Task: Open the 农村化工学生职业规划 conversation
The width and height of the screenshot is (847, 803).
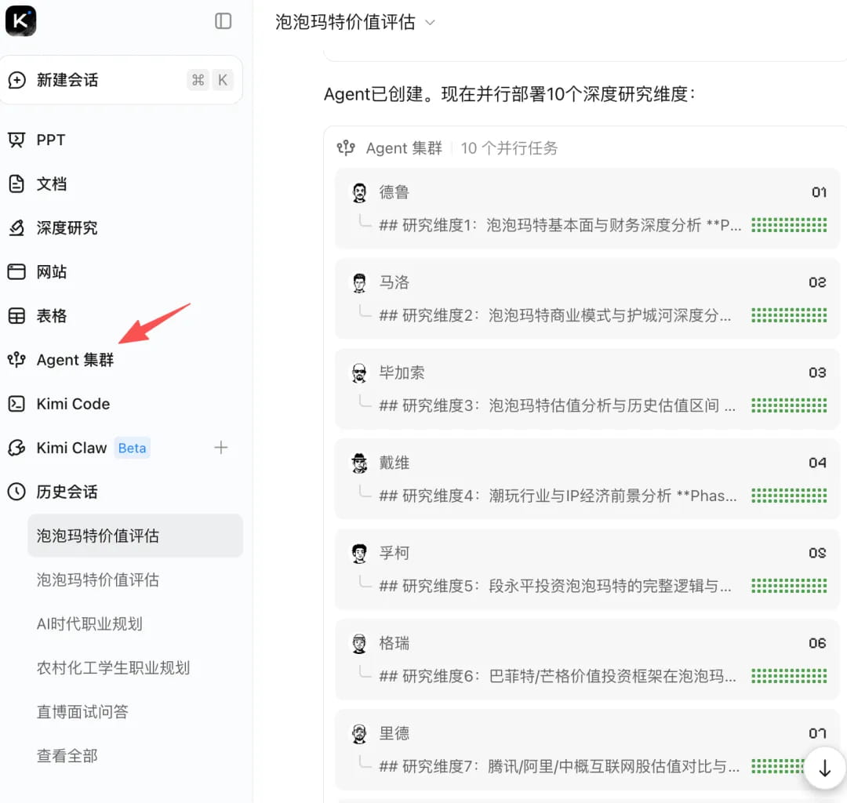Action: [x=113, y=668]
